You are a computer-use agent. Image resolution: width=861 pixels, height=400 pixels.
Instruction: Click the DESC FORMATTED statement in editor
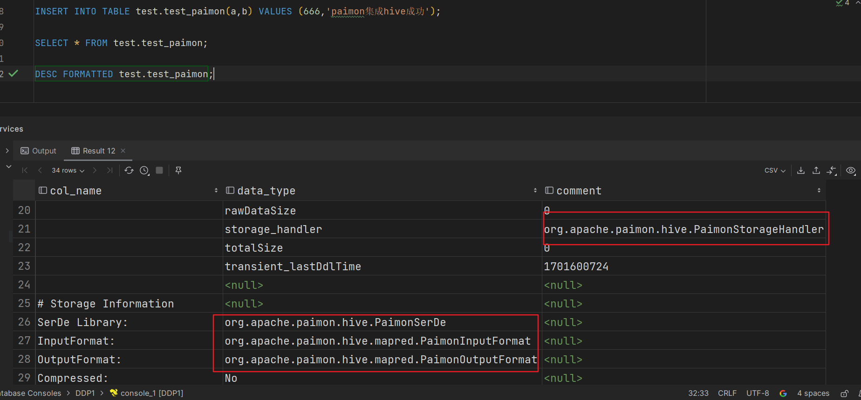pos(124,74)
